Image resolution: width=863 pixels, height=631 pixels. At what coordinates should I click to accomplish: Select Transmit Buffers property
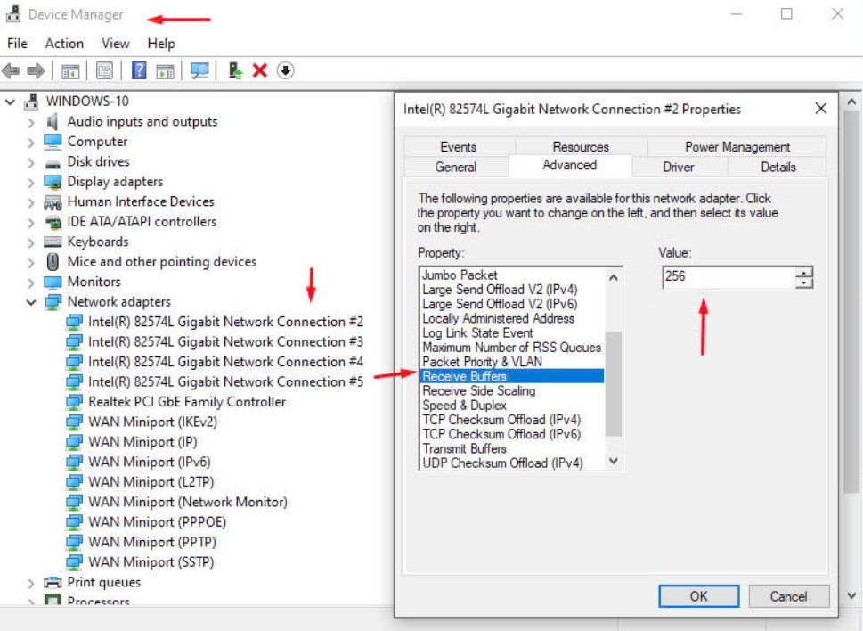pyautogui.click(x=465, y=449)
